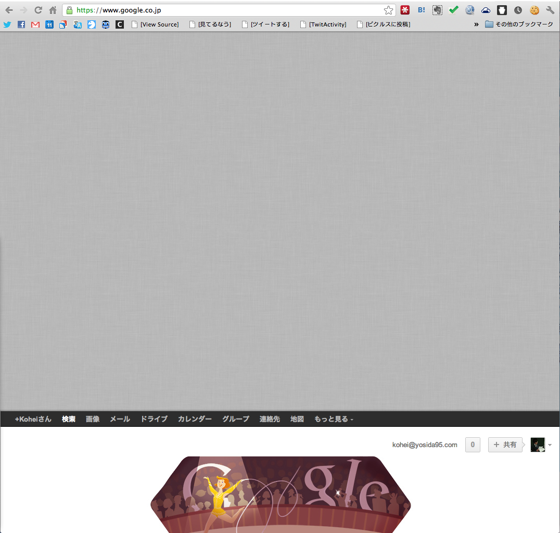Image resolution: width=560 pixels, height=533 pixels.
Task: Click the Hatena B! extension icon
Action: pos(422,10)
